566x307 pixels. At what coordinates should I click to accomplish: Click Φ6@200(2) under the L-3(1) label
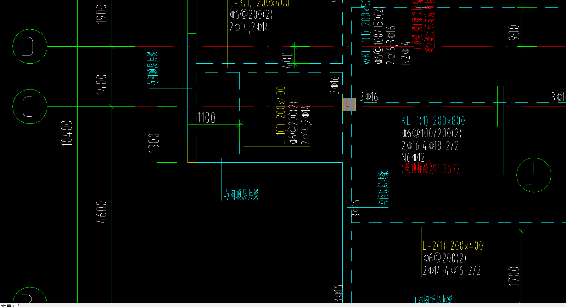251,14
